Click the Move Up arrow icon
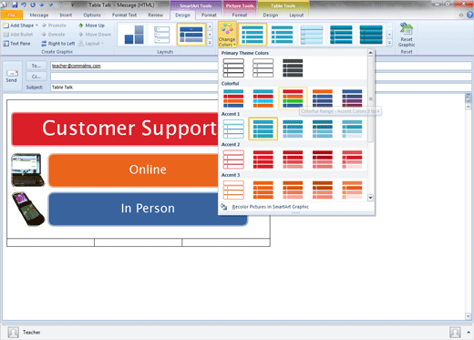474x340 pixels. tap(81, 26)
